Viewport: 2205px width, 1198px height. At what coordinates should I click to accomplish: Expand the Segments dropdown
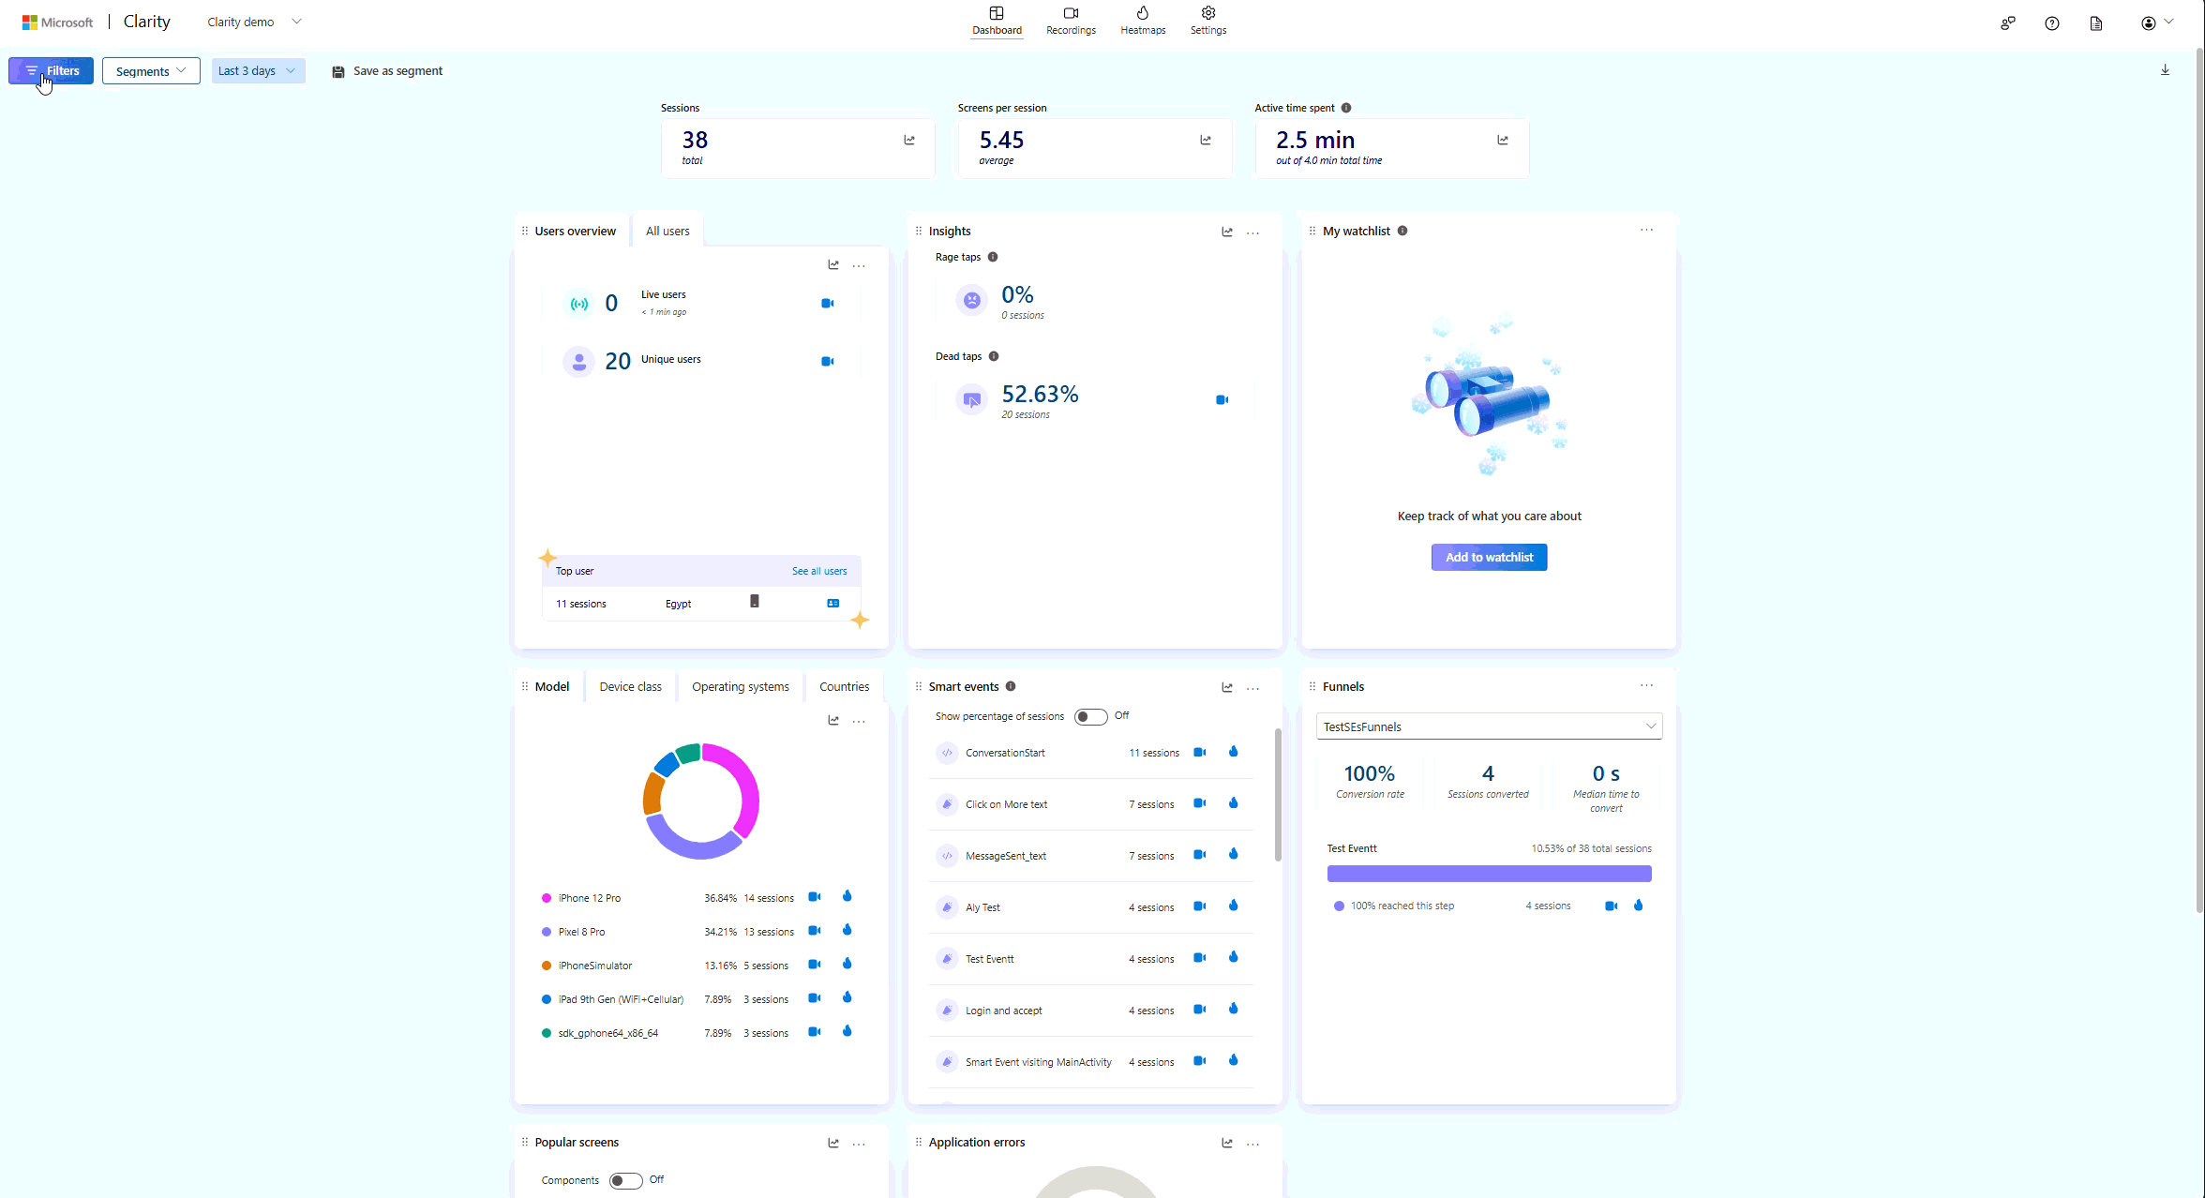pos(151,71)
